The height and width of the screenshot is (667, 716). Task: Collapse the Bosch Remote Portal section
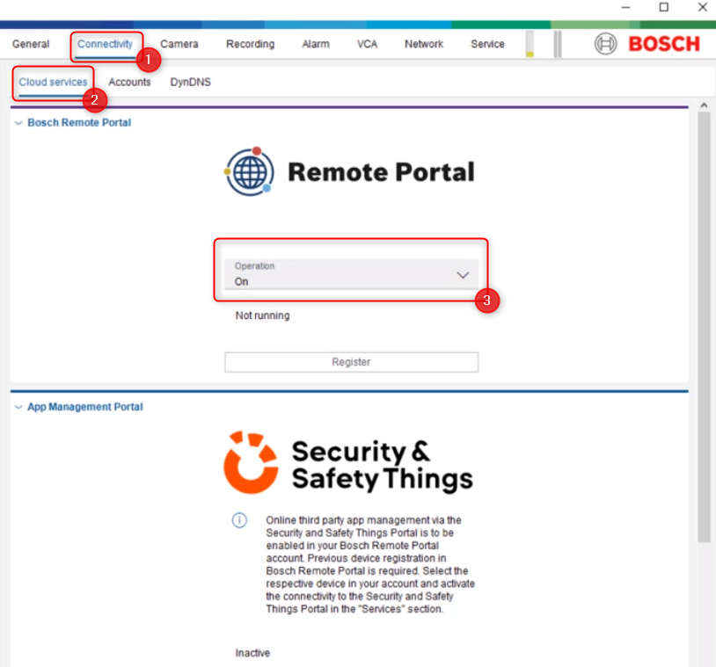pos(18,123)
